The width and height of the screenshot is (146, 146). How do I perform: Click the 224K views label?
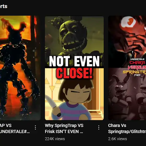point(55,139)
